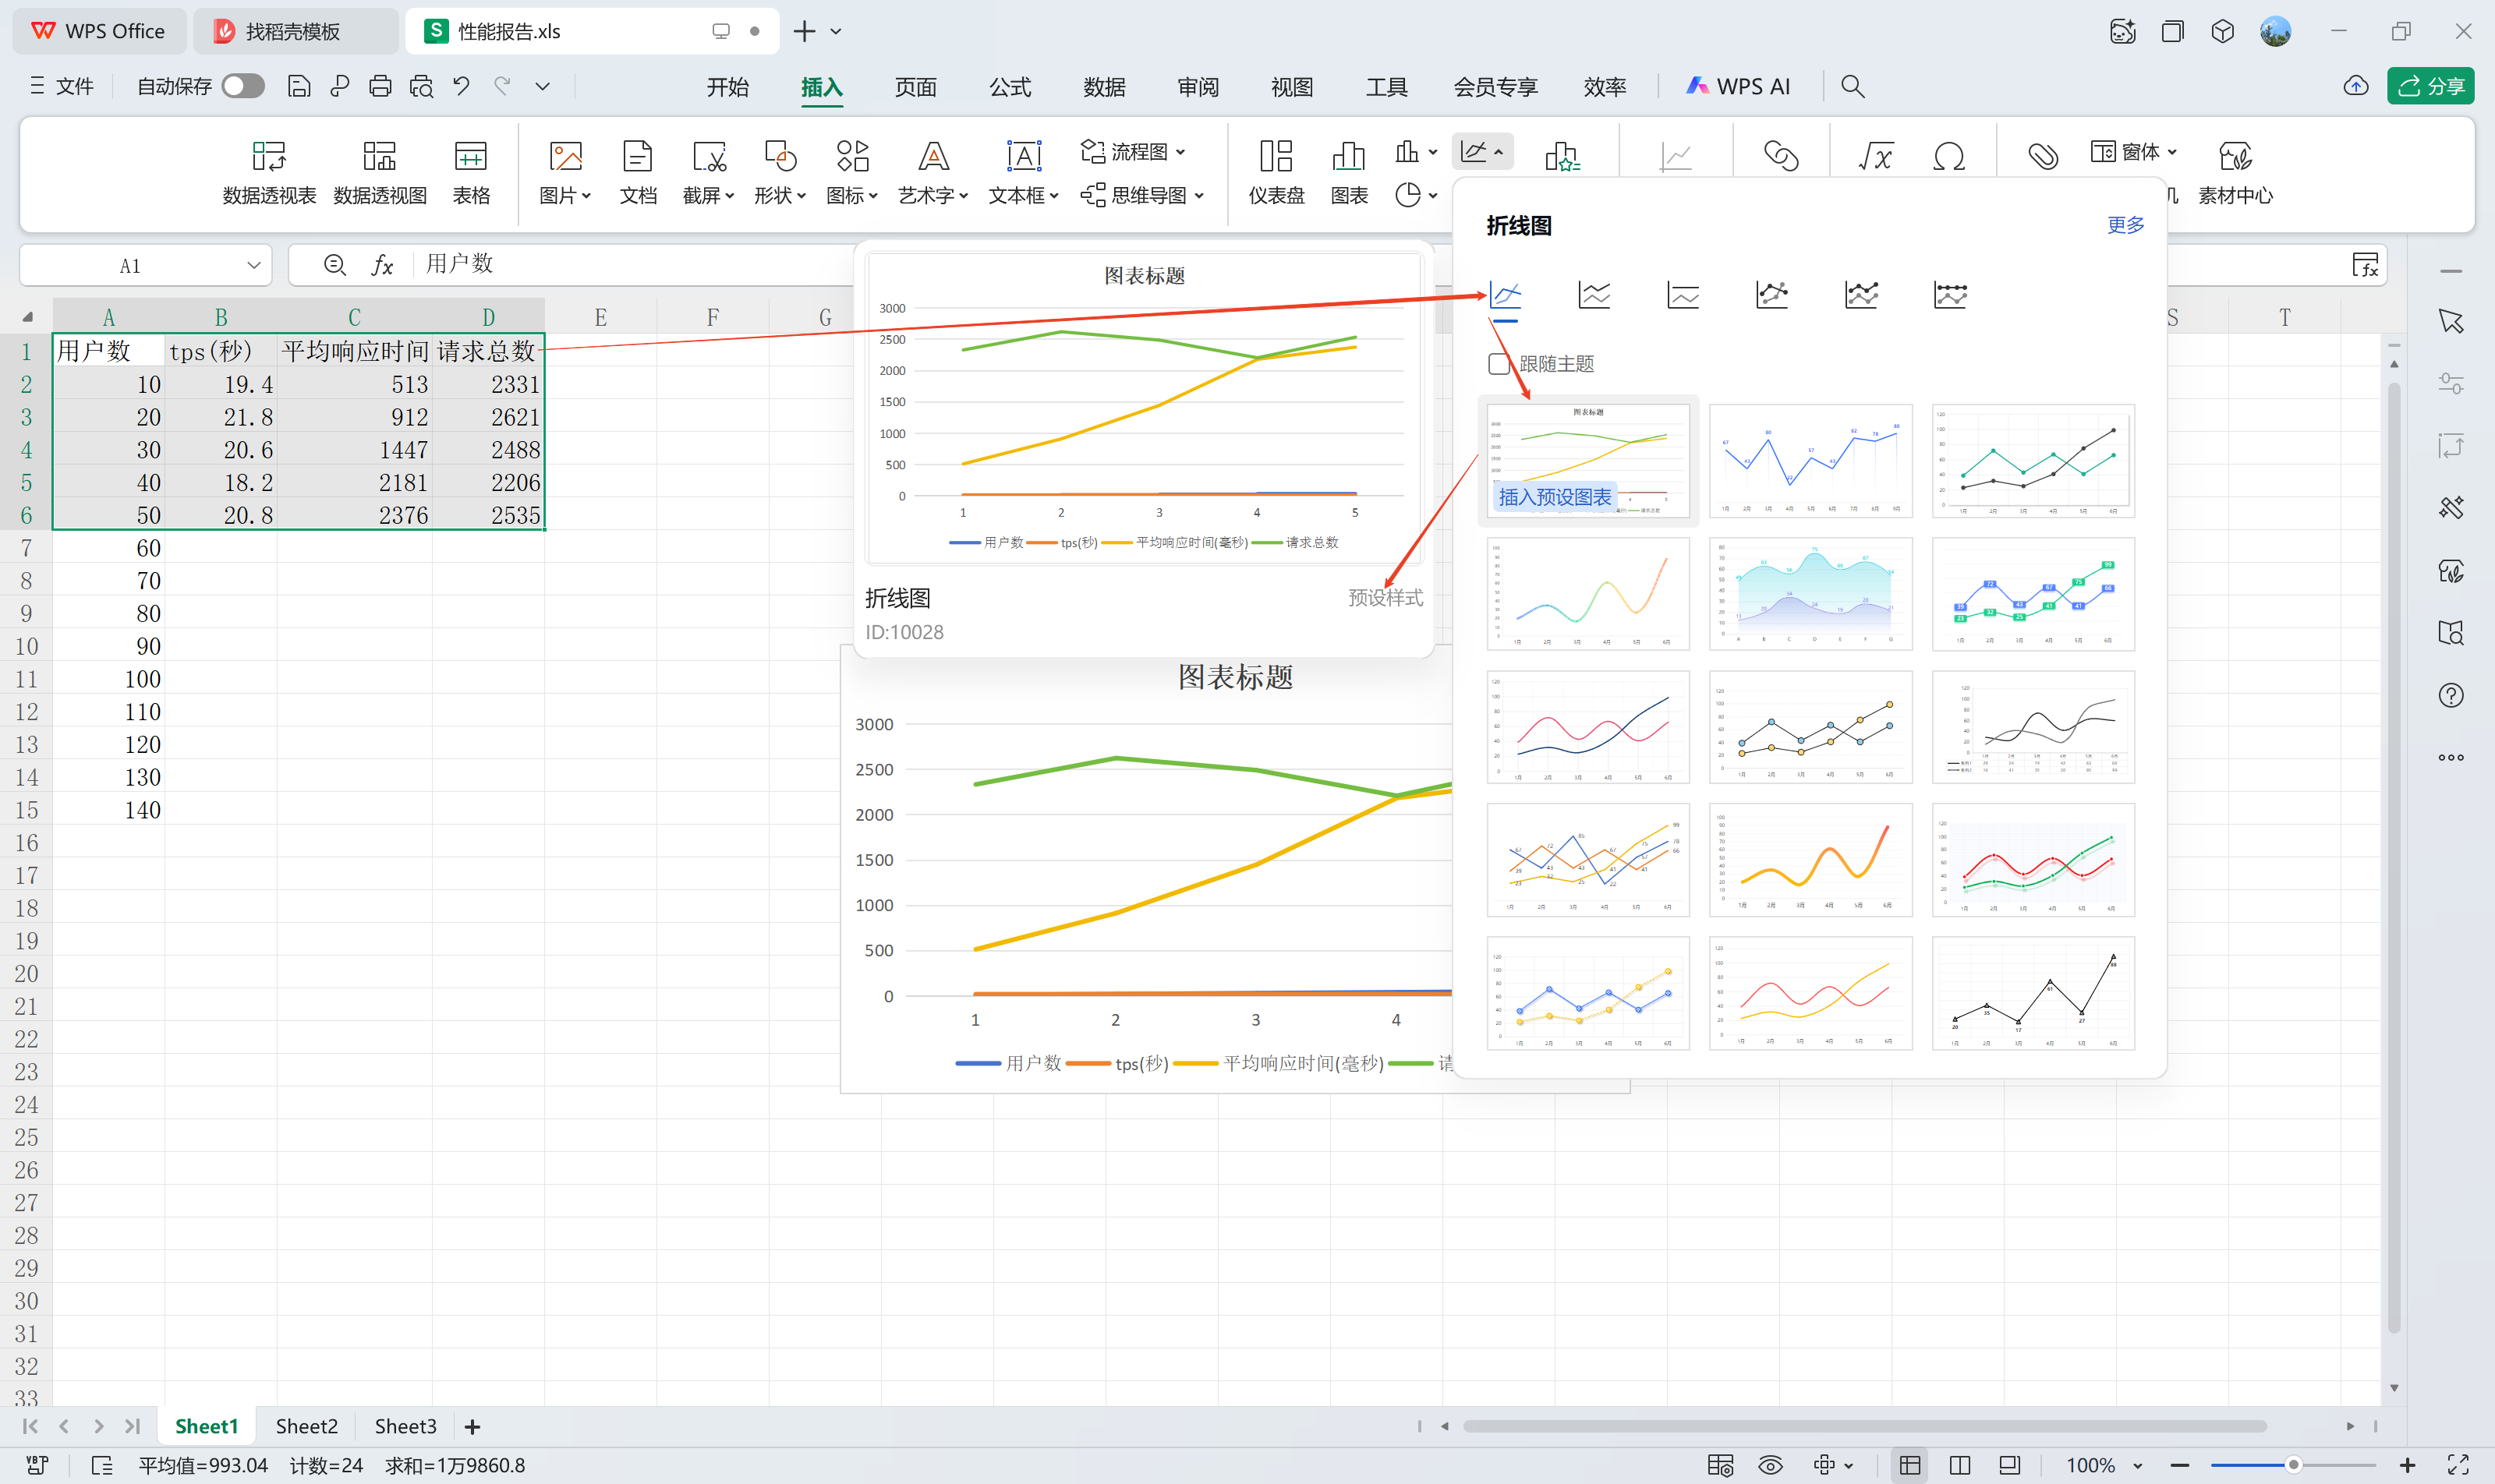Image resolution: width=2495 pixels, height=1484 pixels.
Task: Expand the zoom percentage dropdown
Action: [x=2138, y=1465]
